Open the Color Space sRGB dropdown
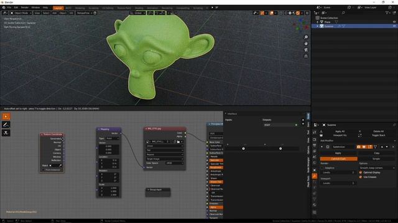 (174, 163)
